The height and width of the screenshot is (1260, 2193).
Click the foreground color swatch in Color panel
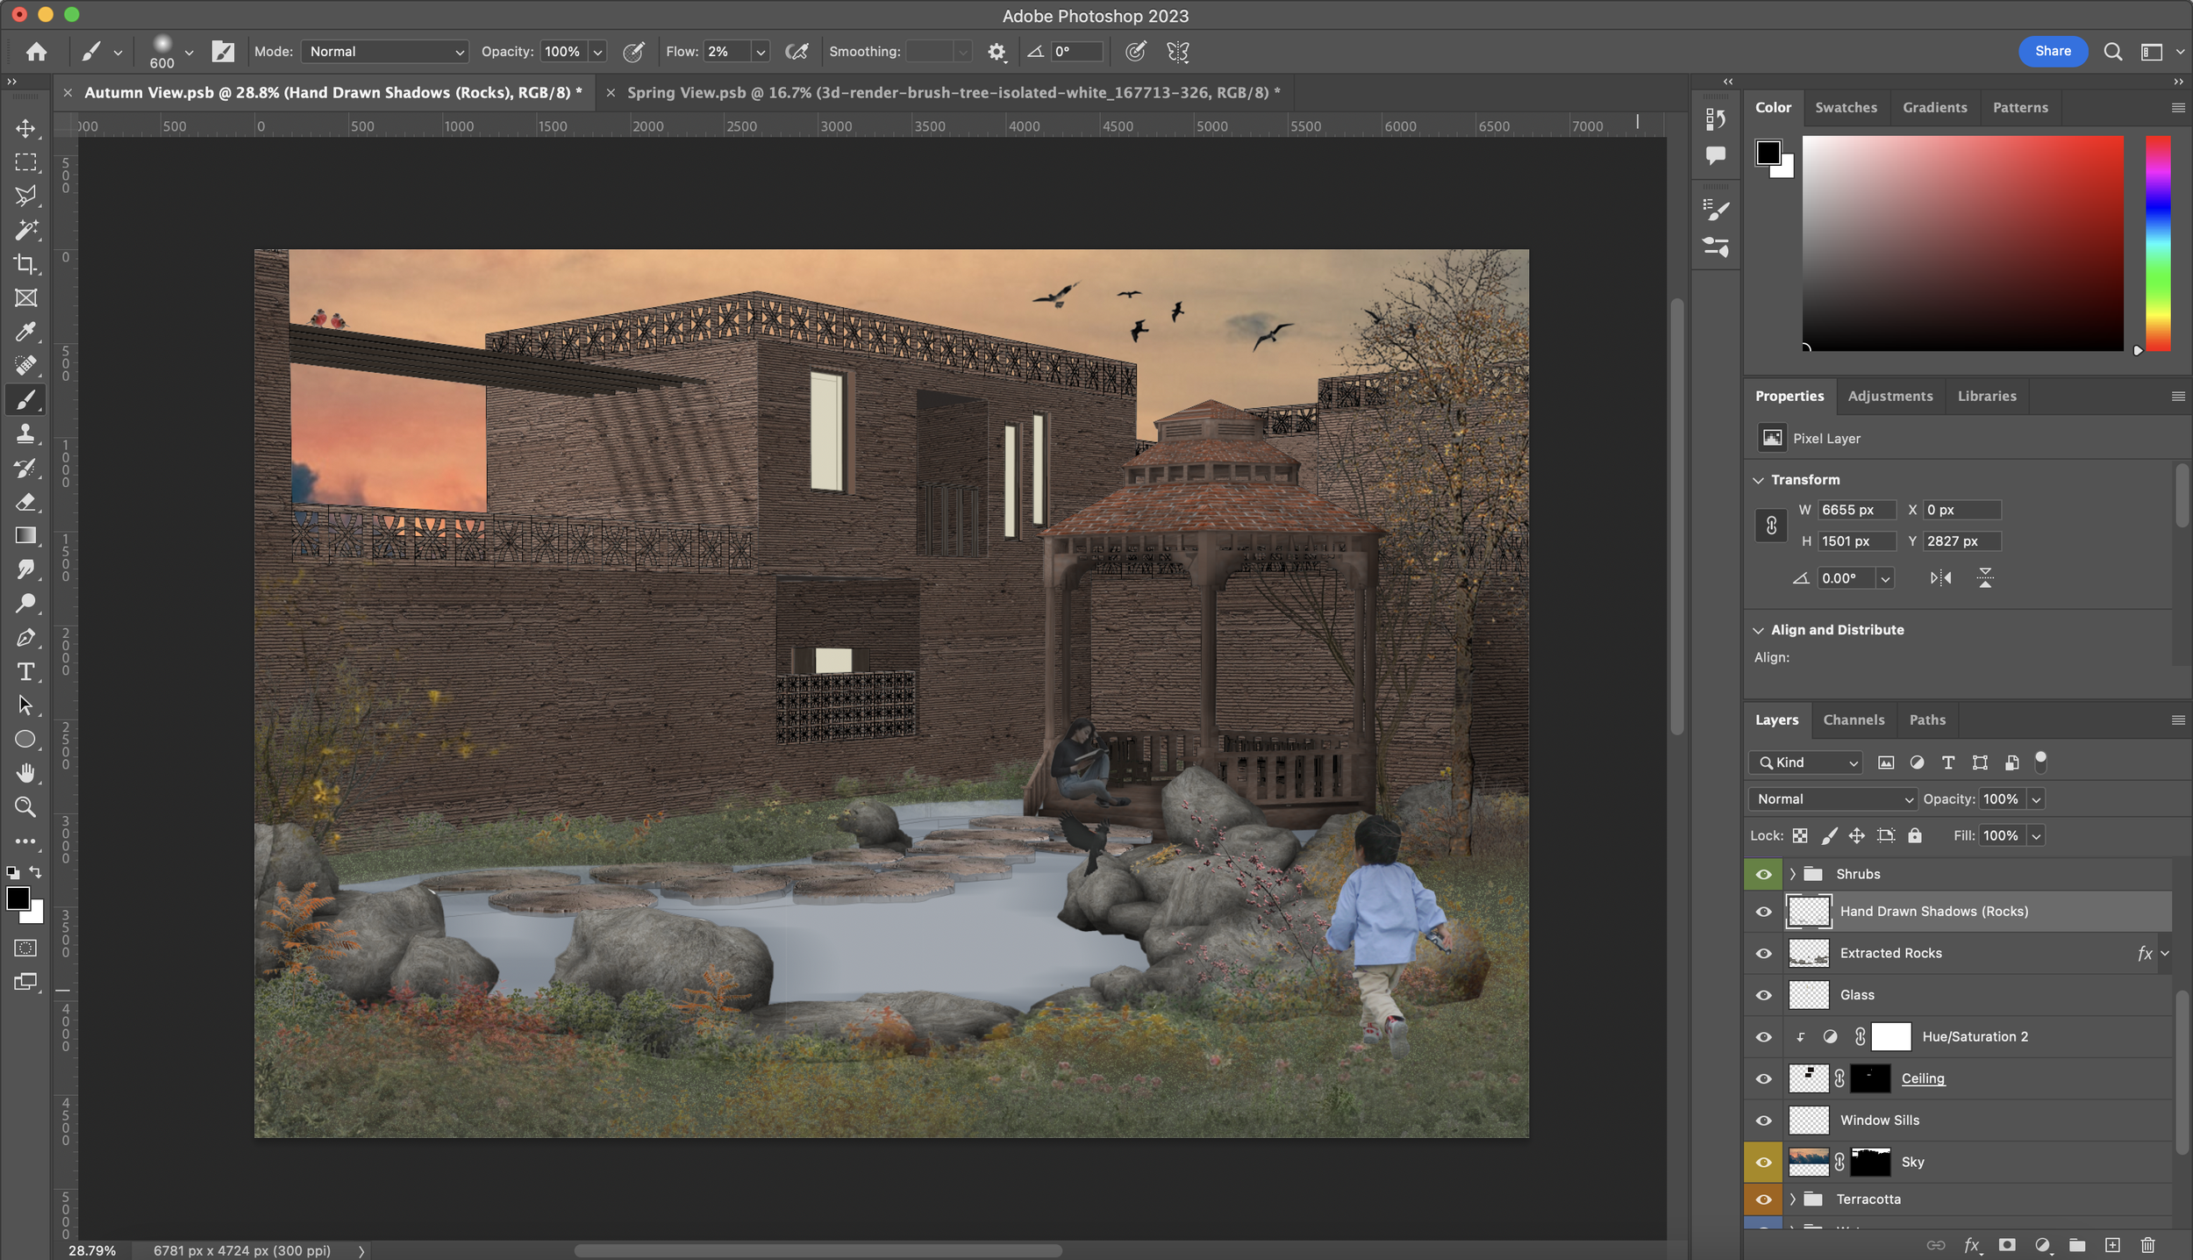pyautogui.click(x=1768, y=153)
